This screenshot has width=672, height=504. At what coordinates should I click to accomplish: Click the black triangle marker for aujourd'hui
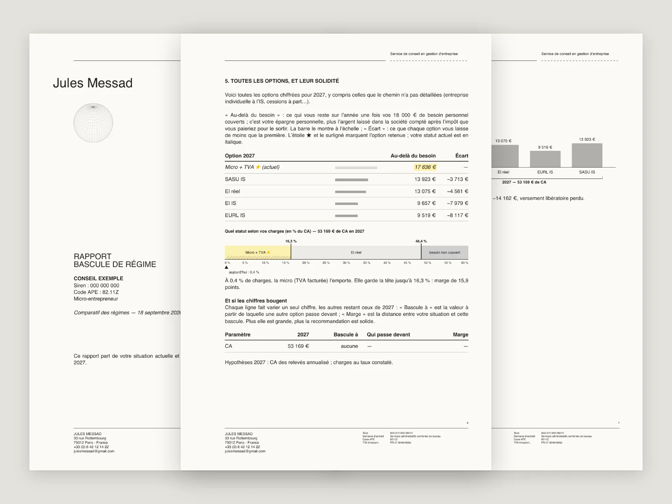click(x=227, y=267)
